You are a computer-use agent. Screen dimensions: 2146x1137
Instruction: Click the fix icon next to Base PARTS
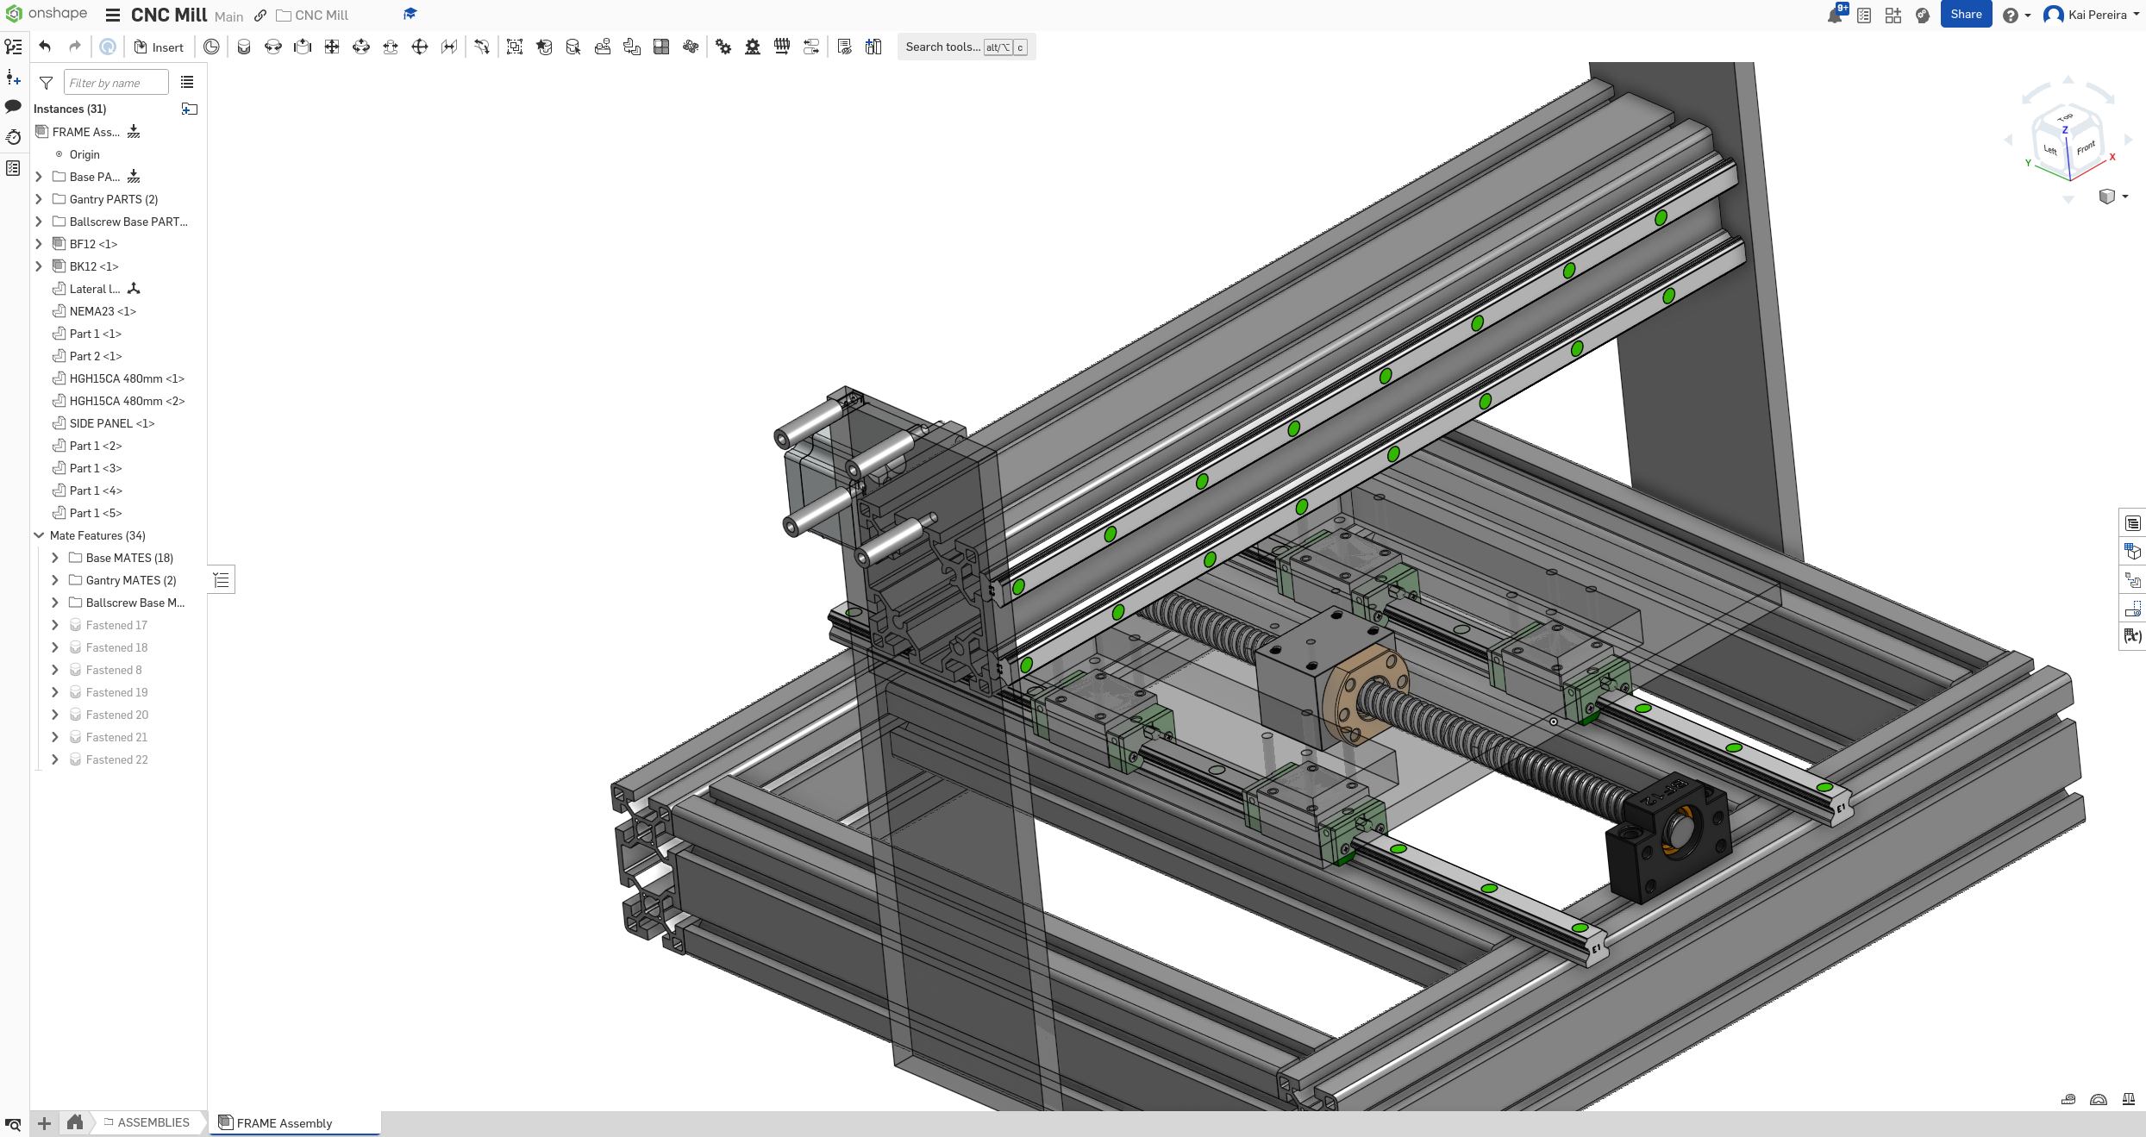point(134,177)
